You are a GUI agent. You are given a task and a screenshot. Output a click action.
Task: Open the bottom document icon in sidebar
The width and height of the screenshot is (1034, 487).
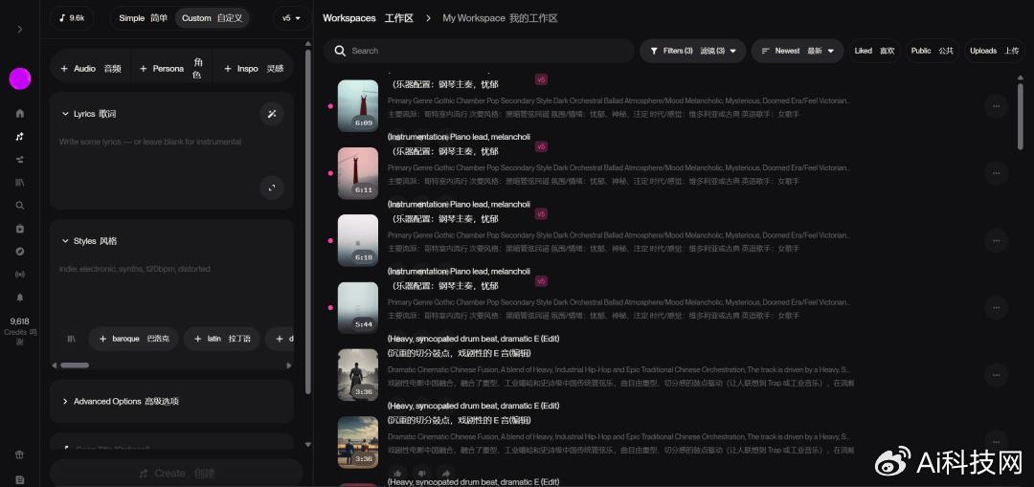coord(20,479)
